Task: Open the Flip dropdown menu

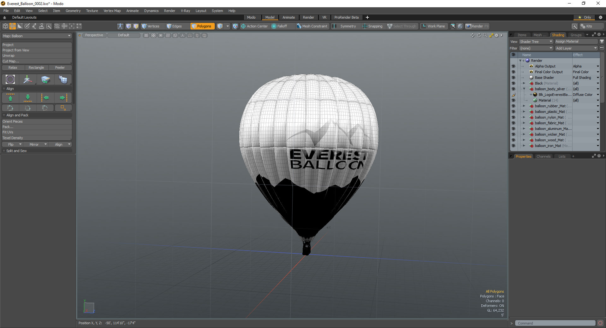Action: point(13,144)
